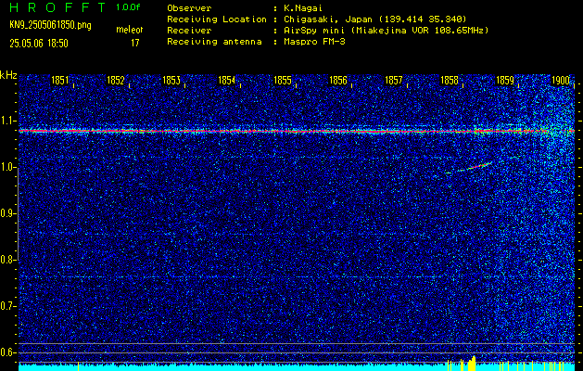
Task: Click the 1857 time marker
Action: pyautogui.click(x=394, y=81)
